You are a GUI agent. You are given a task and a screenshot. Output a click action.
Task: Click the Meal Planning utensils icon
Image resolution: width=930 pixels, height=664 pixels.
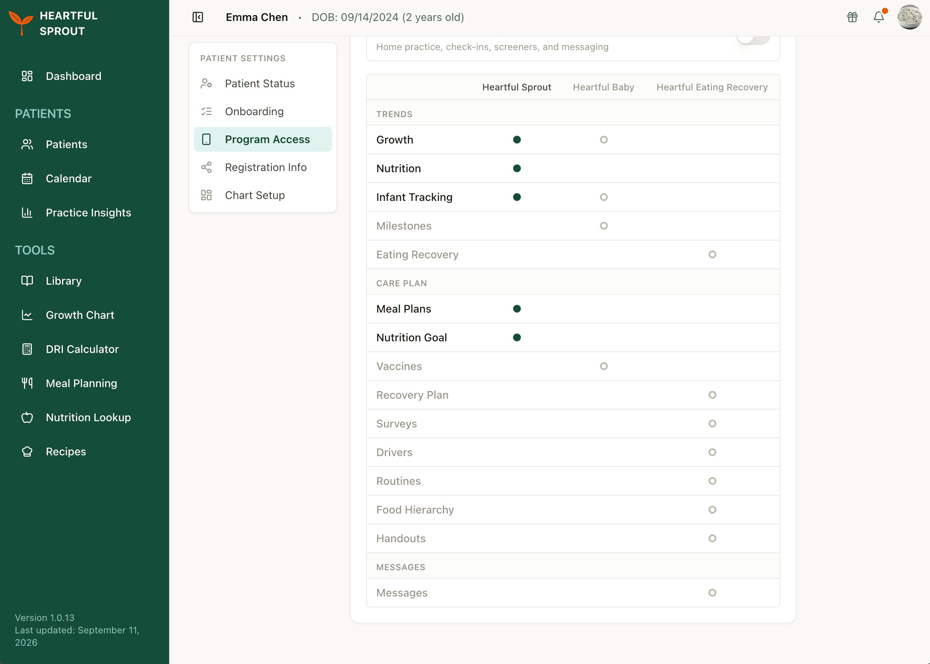pos(27,383)
